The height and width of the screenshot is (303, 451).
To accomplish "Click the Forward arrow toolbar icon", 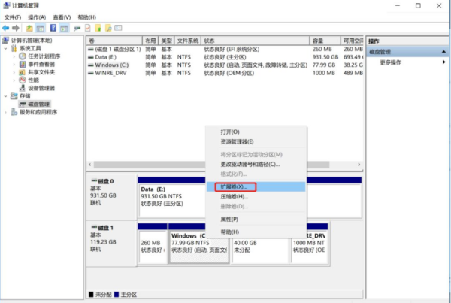I will click(x=16, y=28).
